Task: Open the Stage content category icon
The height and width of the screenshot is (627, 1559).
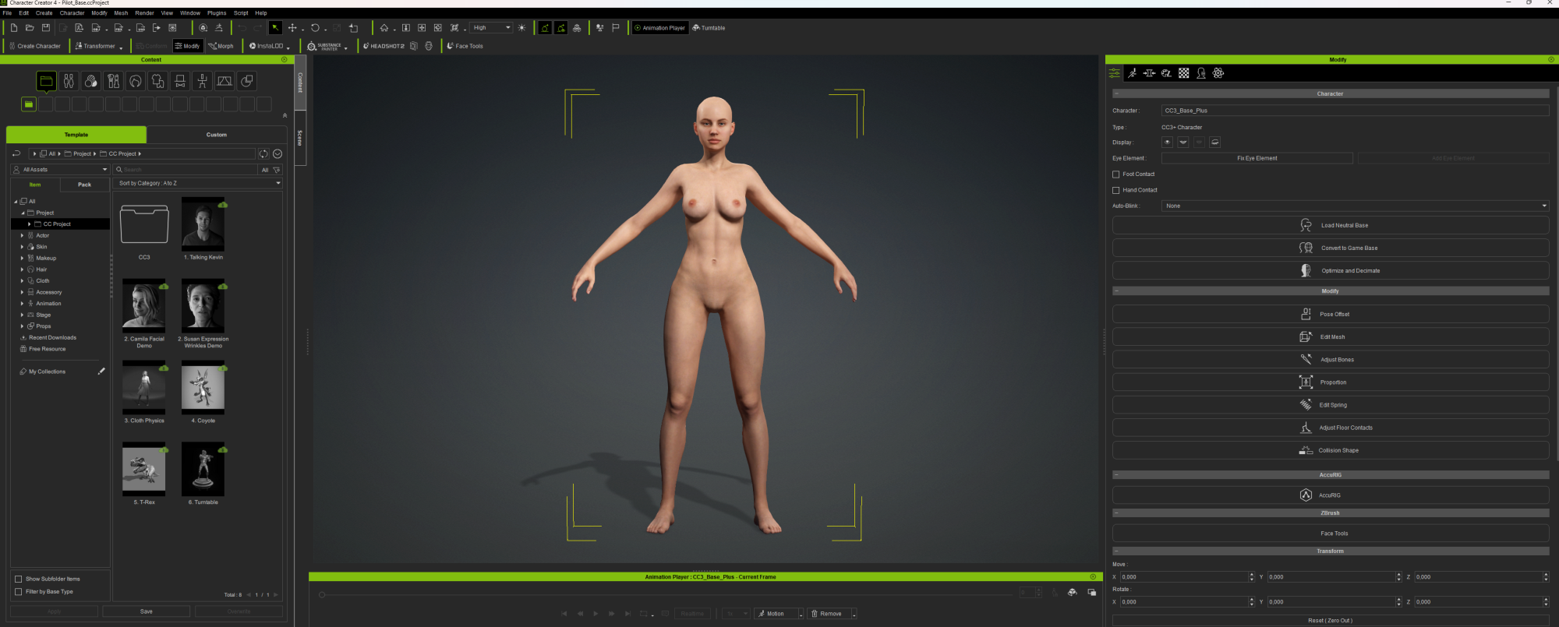Action: [224, 81]
